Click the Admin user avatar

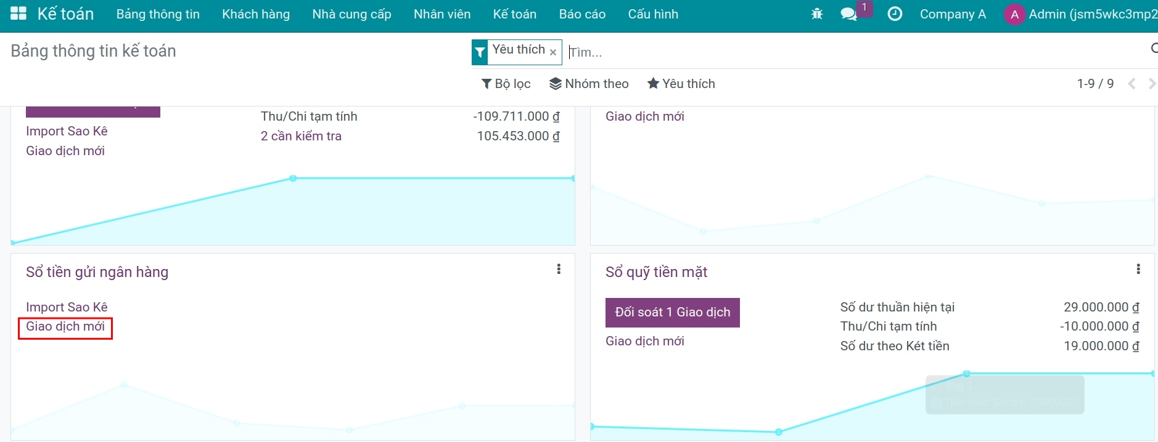point(1014,14)
